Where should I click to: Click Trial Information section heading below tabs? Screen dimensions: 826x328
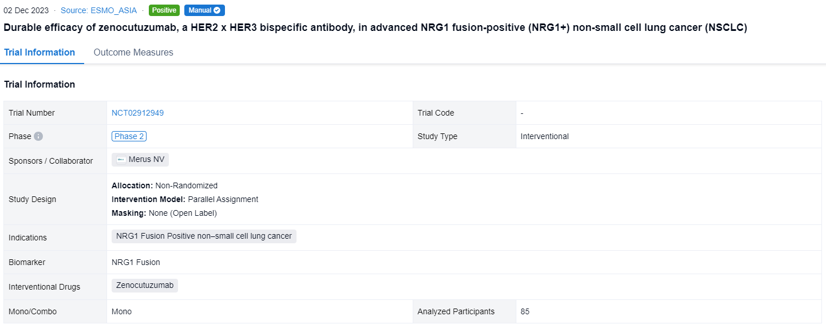39,84
